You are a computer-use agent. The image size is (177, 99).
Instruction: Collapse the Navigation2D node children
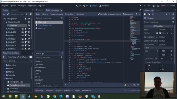5,22
